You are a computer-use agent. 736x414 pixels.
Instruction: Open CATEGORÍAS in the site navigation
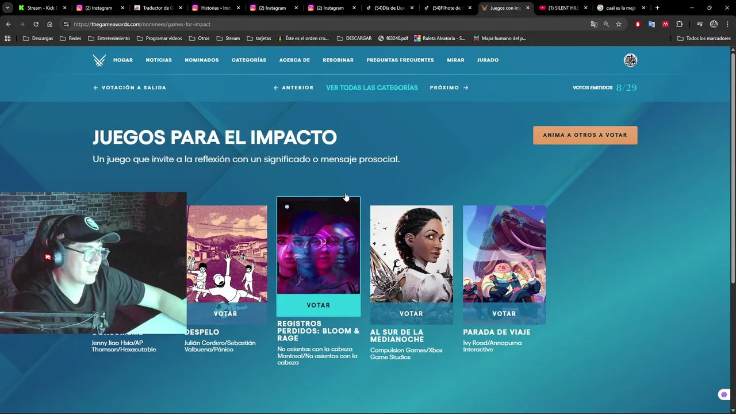point(249,60)
